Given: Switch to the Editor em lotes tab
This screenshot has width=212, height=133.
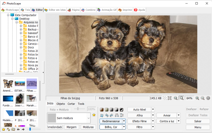Looking at the screenshot, I should coord(55,10).
